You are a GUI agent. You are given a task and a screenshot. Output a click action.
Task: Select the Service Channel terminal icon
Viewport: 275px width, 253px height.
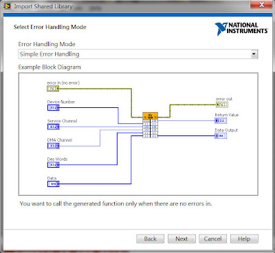(x=54, y=126)
